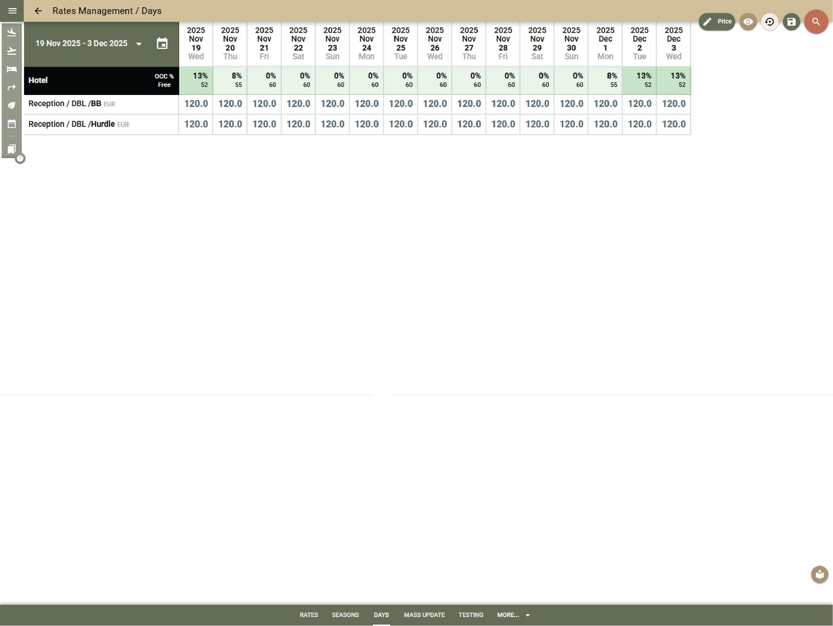The height and width of the screenshot is (626, 833).
Task: Click the help question mark button
Action: pos(20,158)
